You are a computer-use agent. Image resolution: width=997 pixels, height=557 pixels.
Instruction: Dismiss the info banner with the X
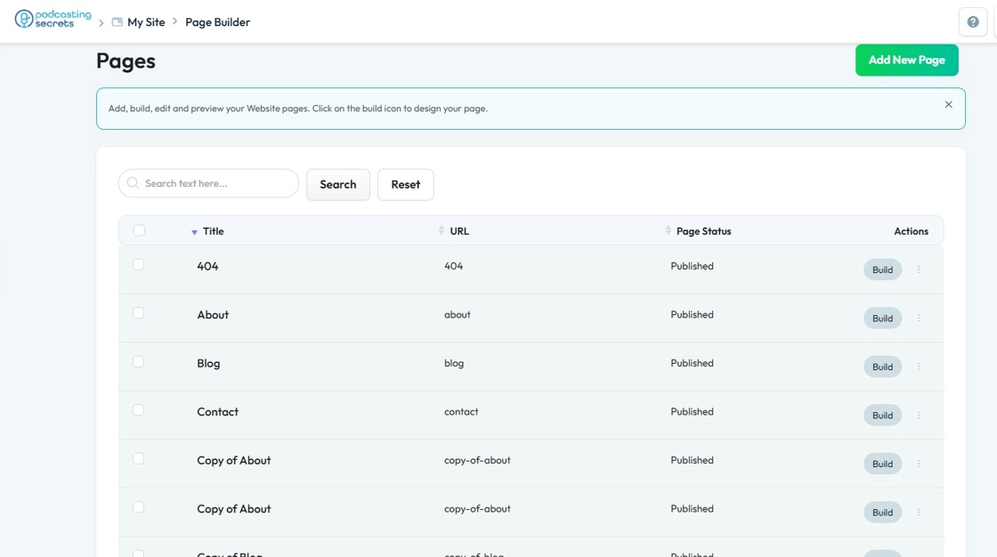(948, 105)
